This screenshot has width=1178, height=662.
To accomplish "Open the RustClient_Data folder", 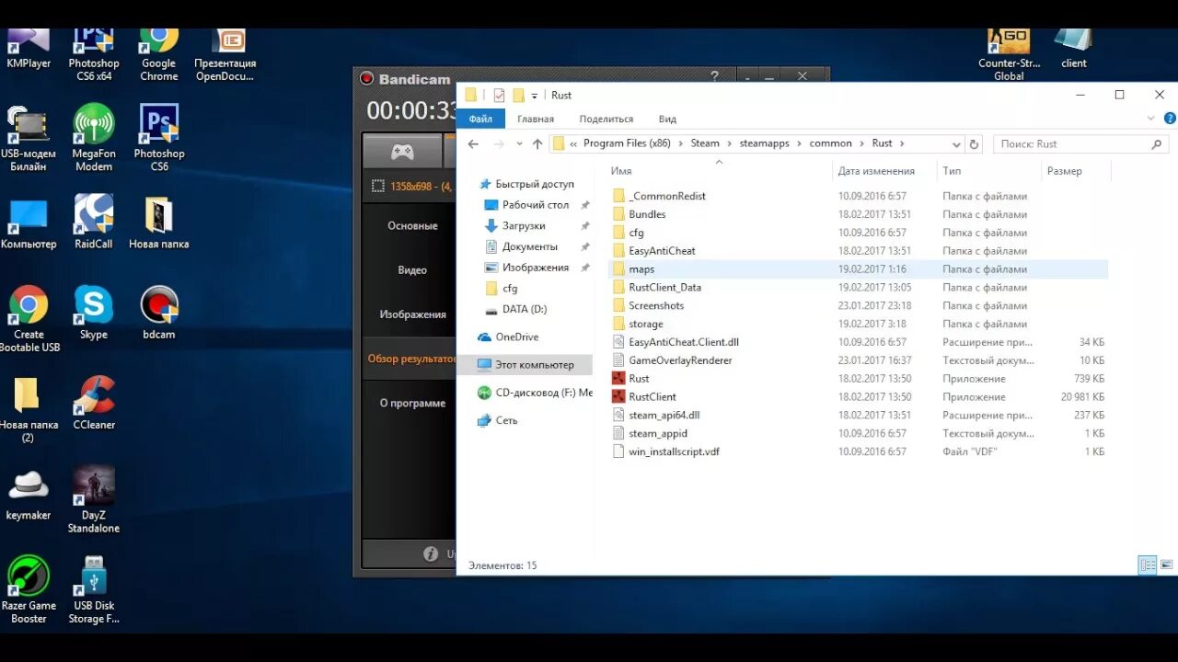I will pyautogui.click(x=664, y=288).
